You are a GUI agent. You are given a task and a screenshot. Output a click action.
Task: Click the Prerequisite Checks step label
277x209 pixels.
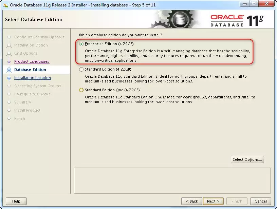tap(32, 94)
